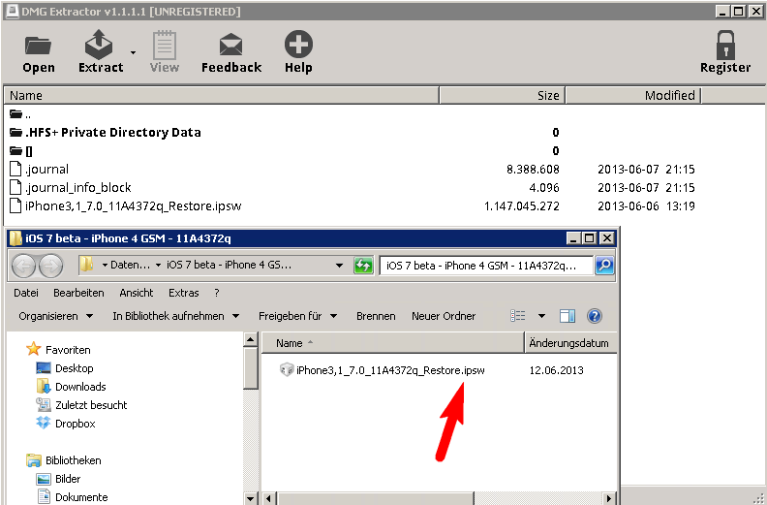Expand the arrow before Daten... breadcrumb
This screenshot has width=767, height=505.
coord(105,266)
